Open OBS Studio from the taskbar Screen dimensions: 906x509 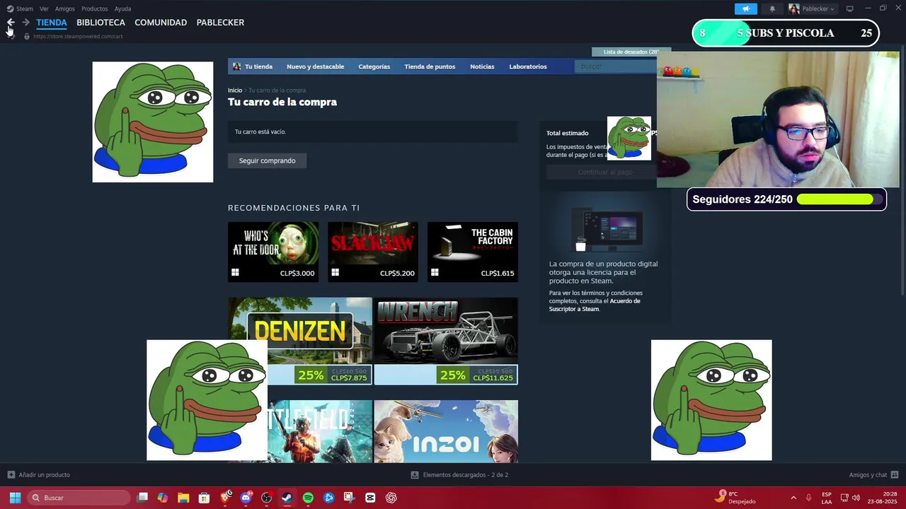point(266,498)
